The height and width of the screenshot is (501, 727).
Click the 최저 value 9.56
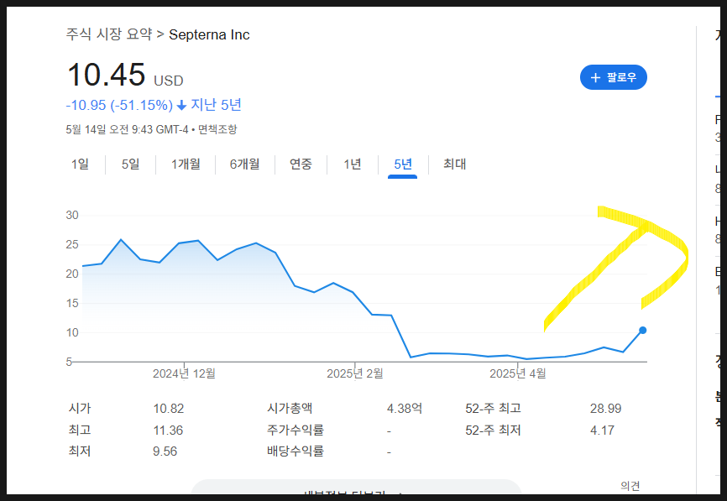tap(165, 451)
